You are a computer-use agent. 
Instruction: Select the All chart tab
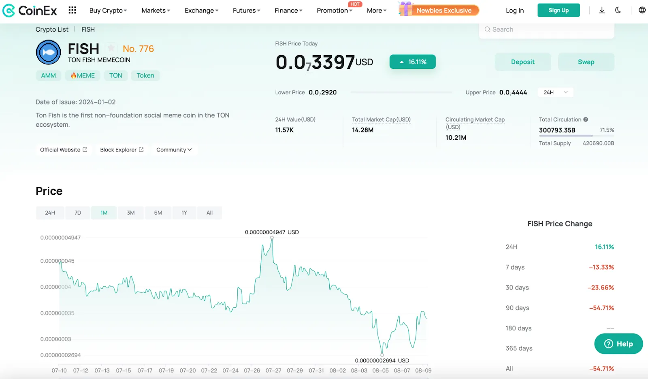click(x=209, y=213)
